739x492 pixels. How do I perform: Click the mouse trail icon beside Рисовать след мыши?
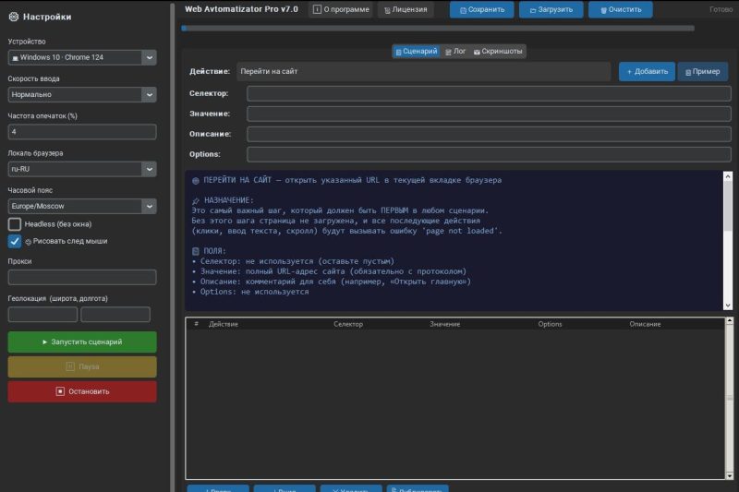click(x=29, y=242)
